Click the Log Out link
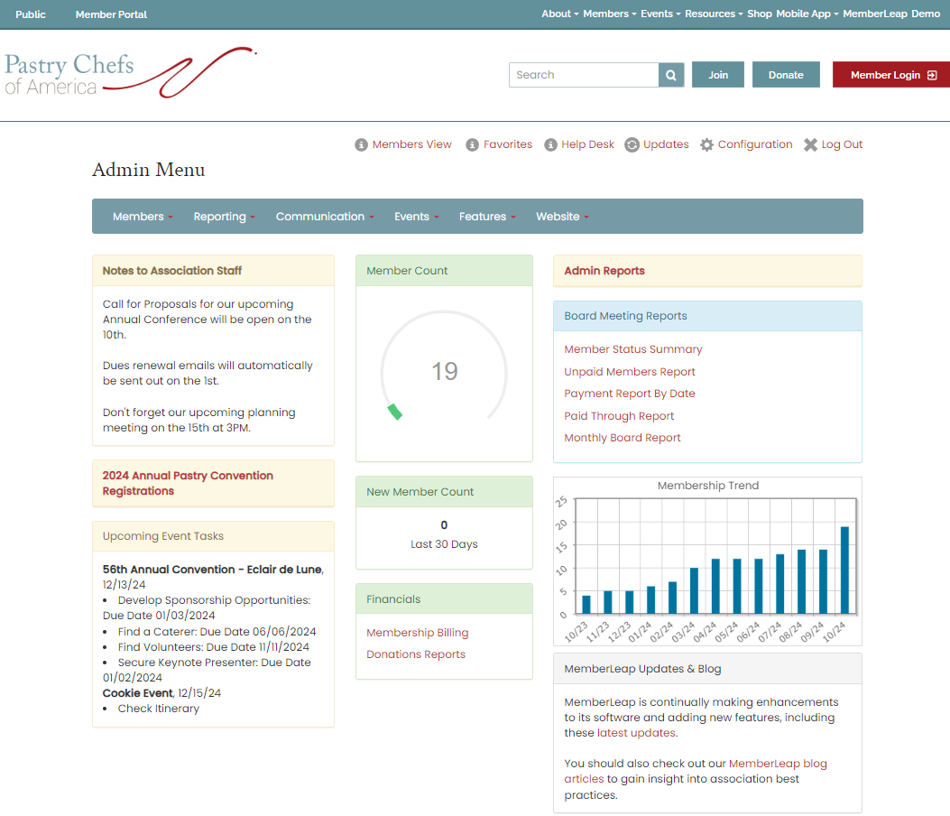The width and height of the screenshot is (950, 816). tap(842, 144)
